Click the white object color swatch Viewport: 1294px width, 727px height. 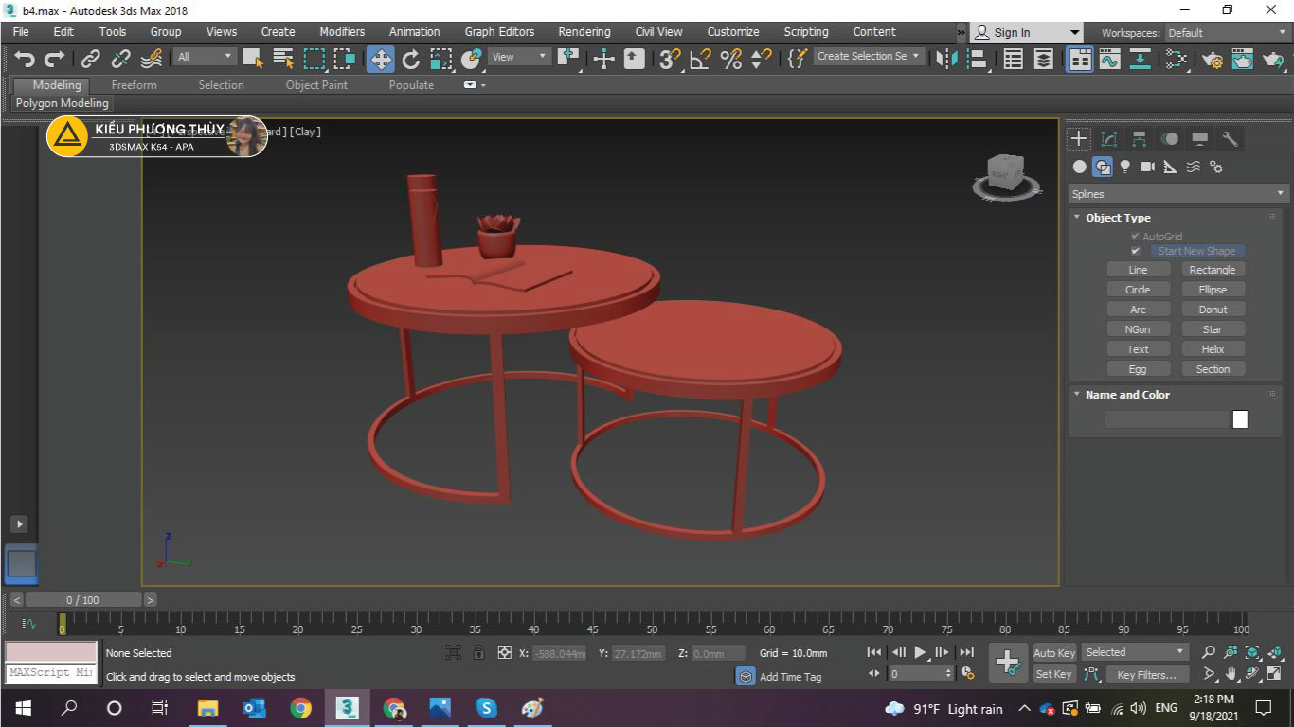(1240, 419)
